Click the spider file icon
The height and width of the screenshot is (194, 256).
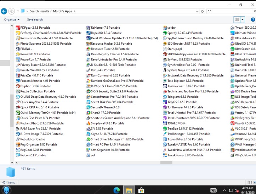(165, 28)
